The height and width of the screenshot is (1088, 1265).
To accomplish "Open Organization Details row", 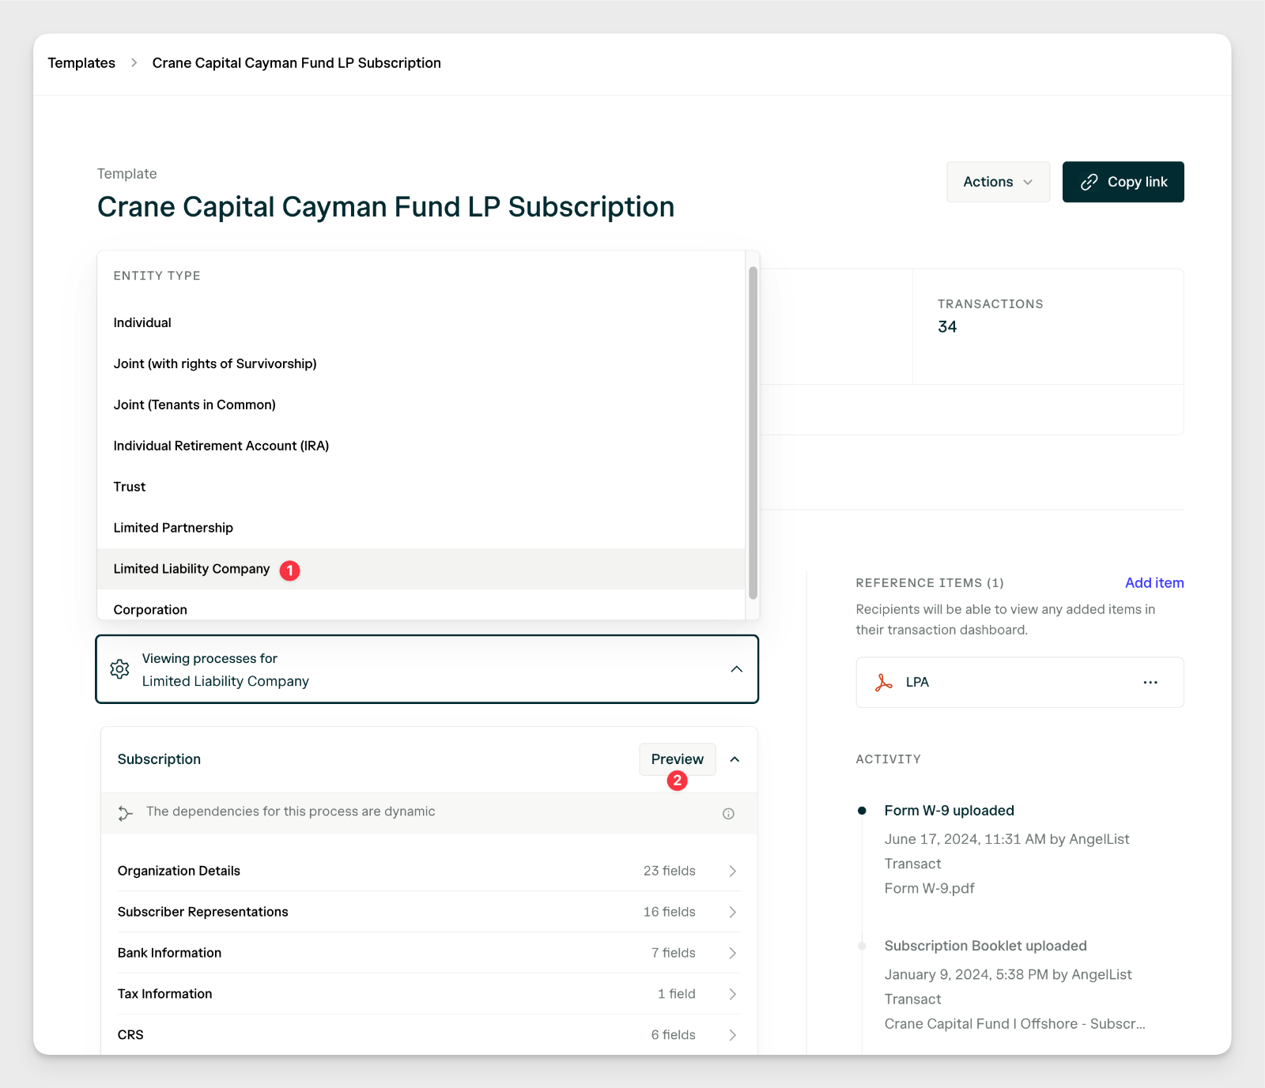I will tap(428, 871).
